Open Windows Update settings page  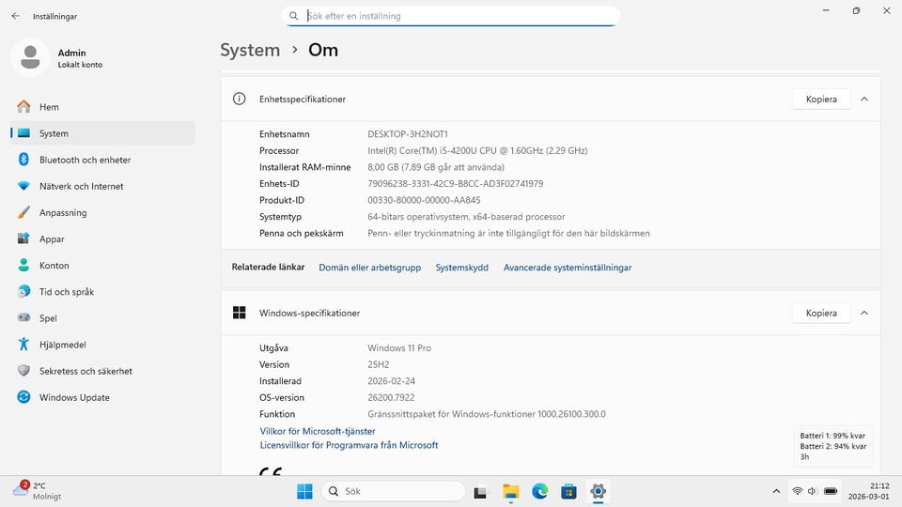74,397
